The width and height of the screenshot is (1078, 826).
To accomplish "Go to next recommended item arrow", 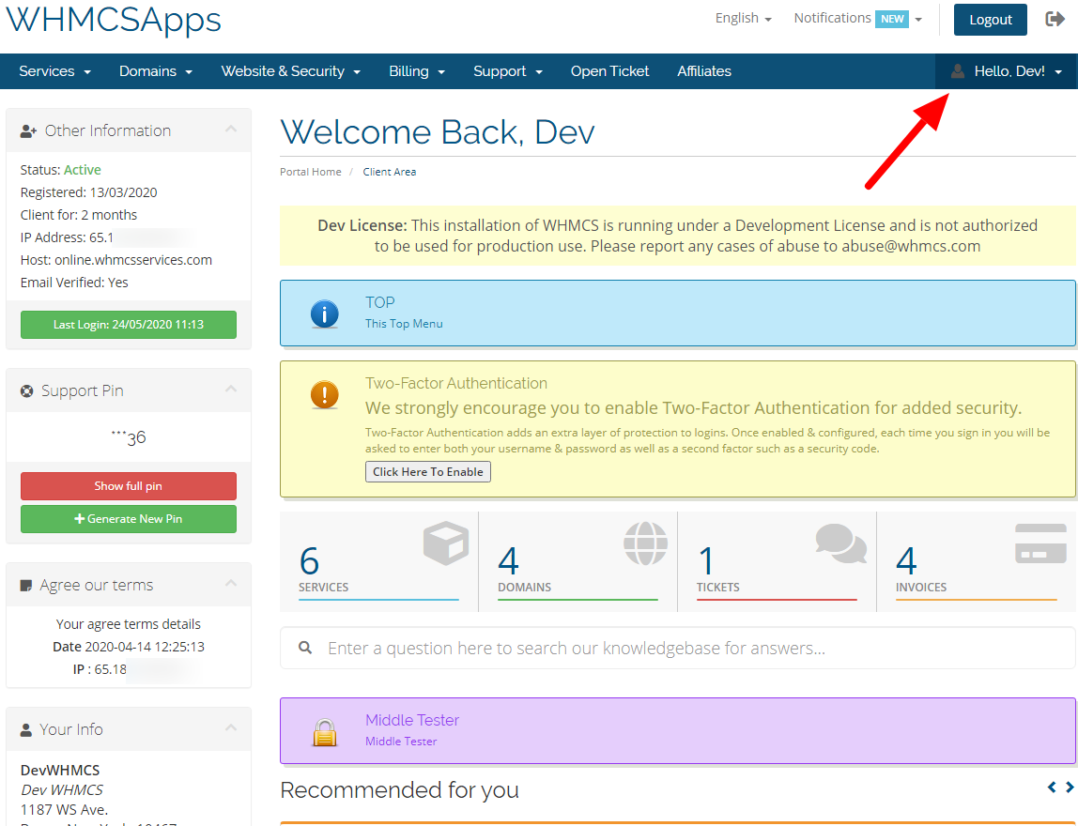I will [x=1070, y=787].
